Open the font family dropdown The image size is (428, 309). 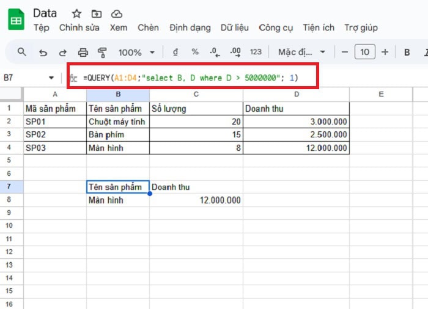tap(302, 53)
